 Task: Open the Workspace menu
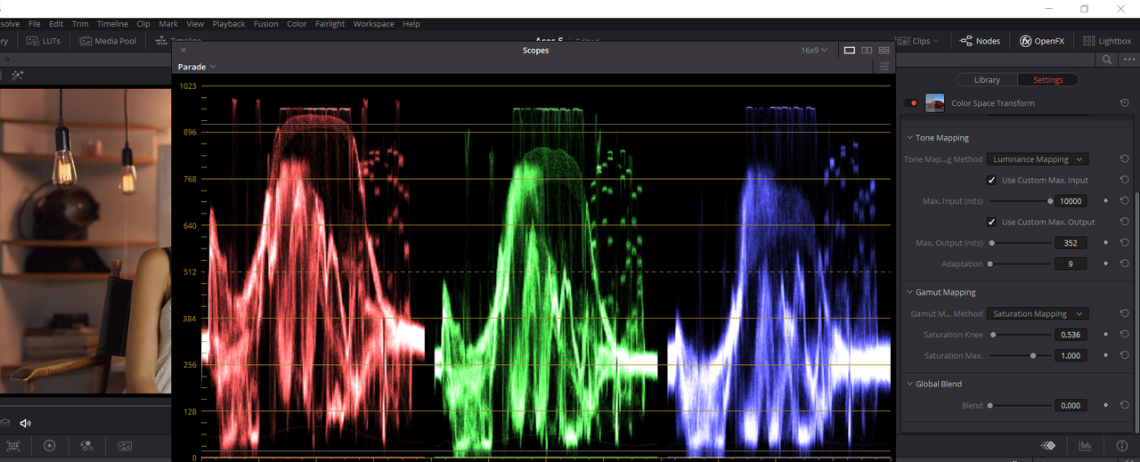tap(373, 24)
